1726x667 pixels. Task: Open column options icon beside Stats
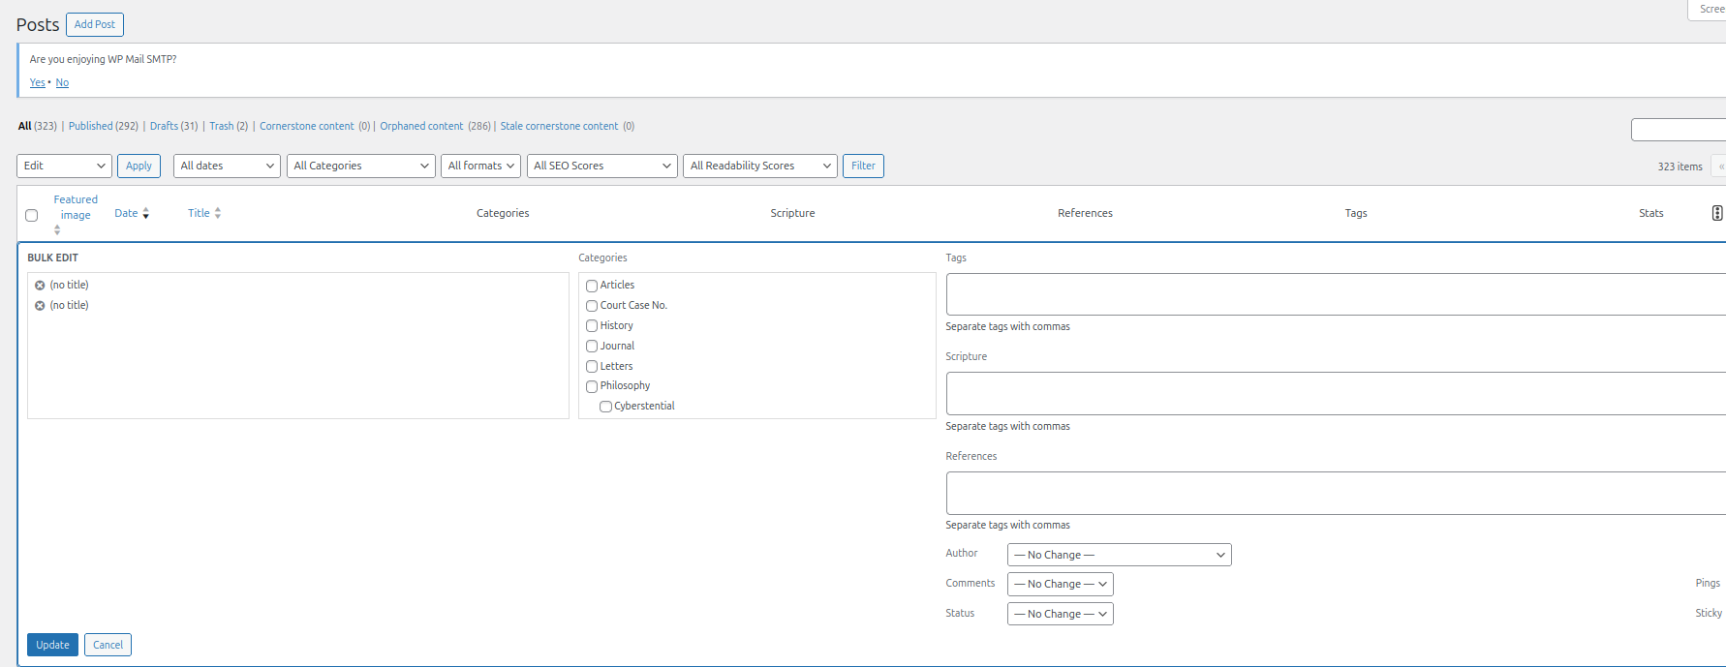coord(1716,213)
